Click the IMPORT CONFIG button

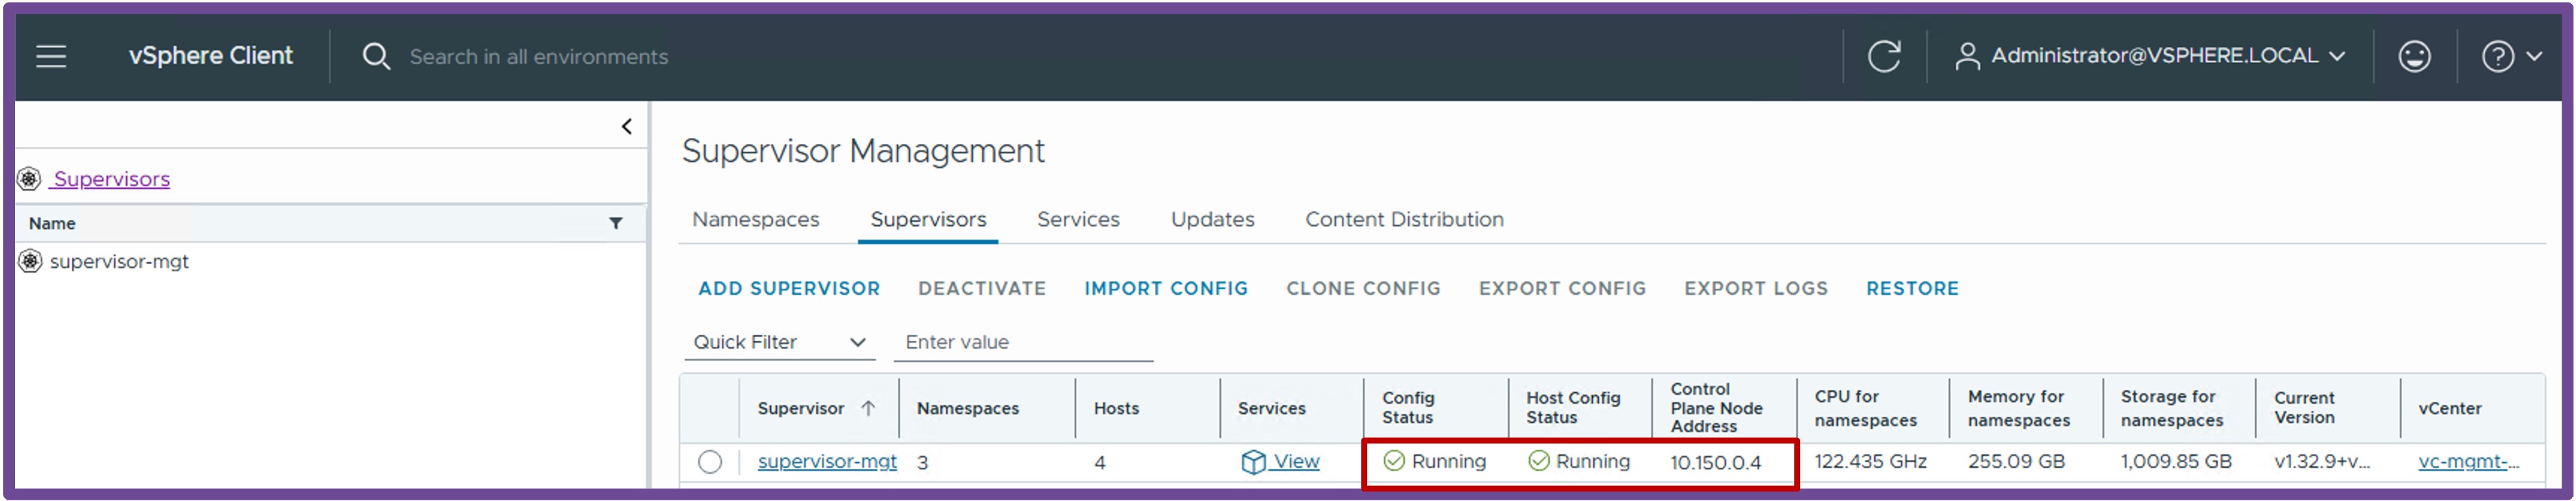[1166, 290]
